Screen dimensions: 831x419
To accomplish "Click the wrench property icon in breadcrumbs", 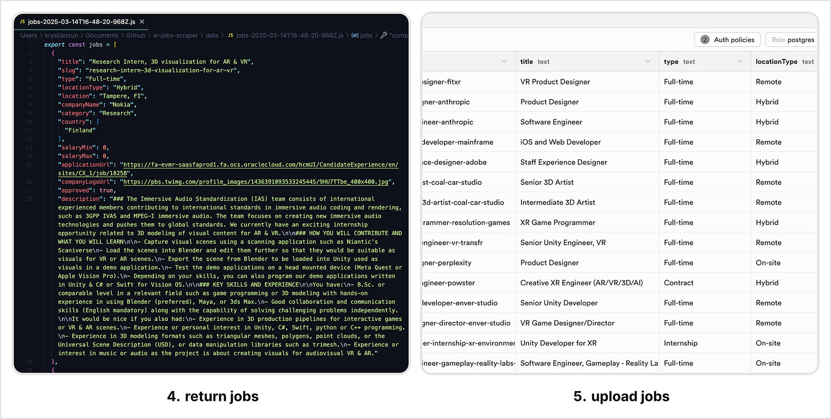I will pos(384,35).
